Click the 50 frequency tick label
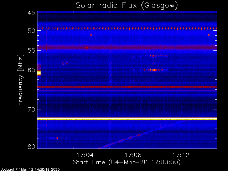The height and width of the screenshot is (171, 228). [x=31, y=31]
